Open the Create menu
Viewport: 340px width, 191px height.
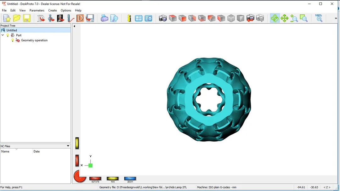coord(53,10)
